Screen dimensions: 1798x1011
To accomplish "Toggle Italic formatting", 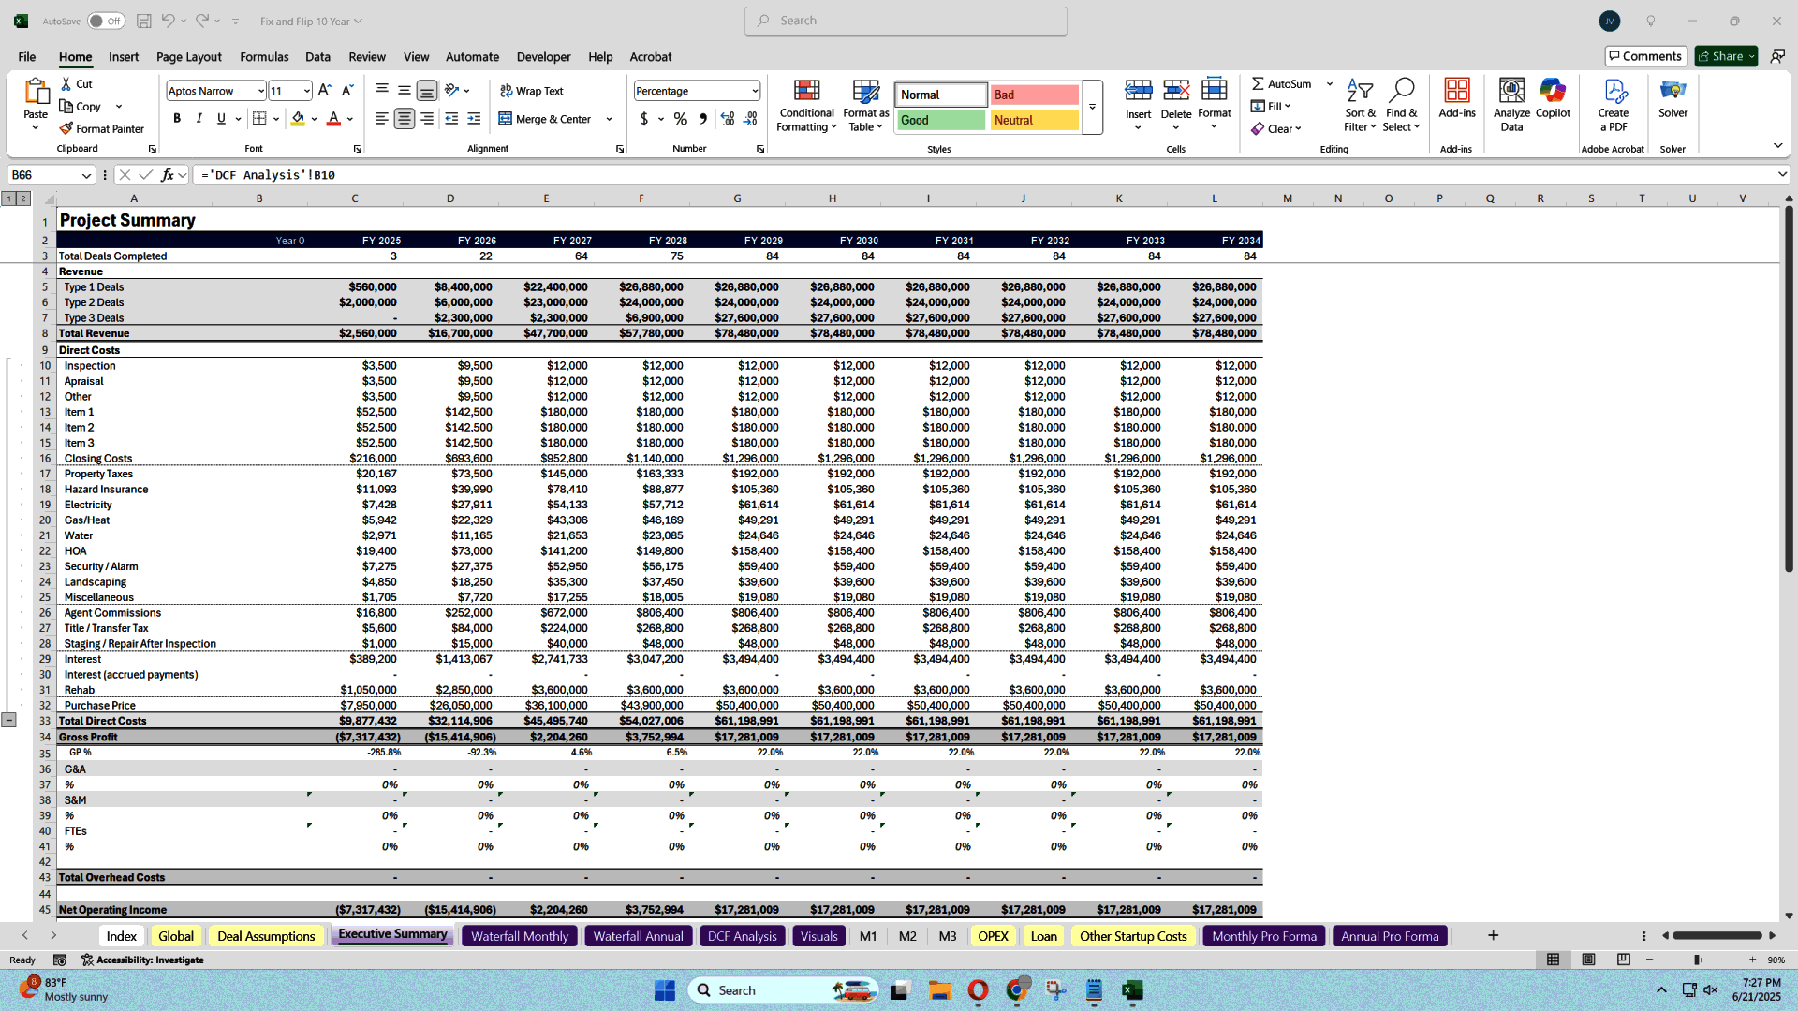I will pos(199,119).
